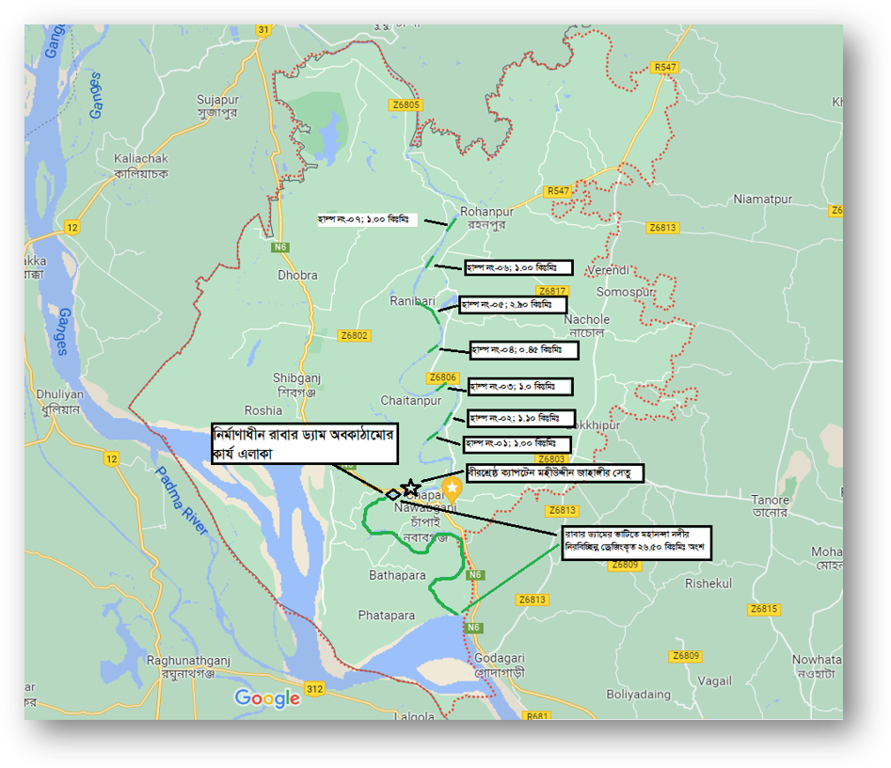Click the route 31 road shield

click(263, 30)
